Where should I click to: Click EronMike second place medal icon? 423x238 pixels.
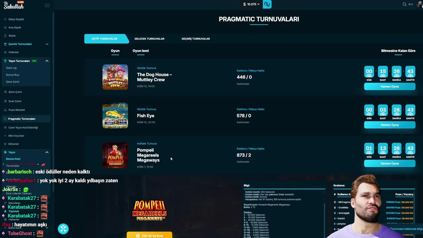coord(335,208)
